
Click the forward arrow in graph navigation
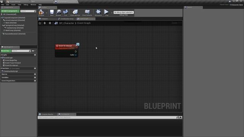pos(50,23)
